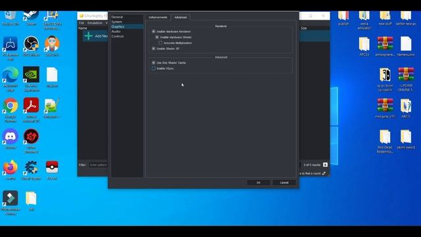Viewport: 421px width, 237px height.
Task: Select the Google Chrome desktop icon
Action: (11, 110)
